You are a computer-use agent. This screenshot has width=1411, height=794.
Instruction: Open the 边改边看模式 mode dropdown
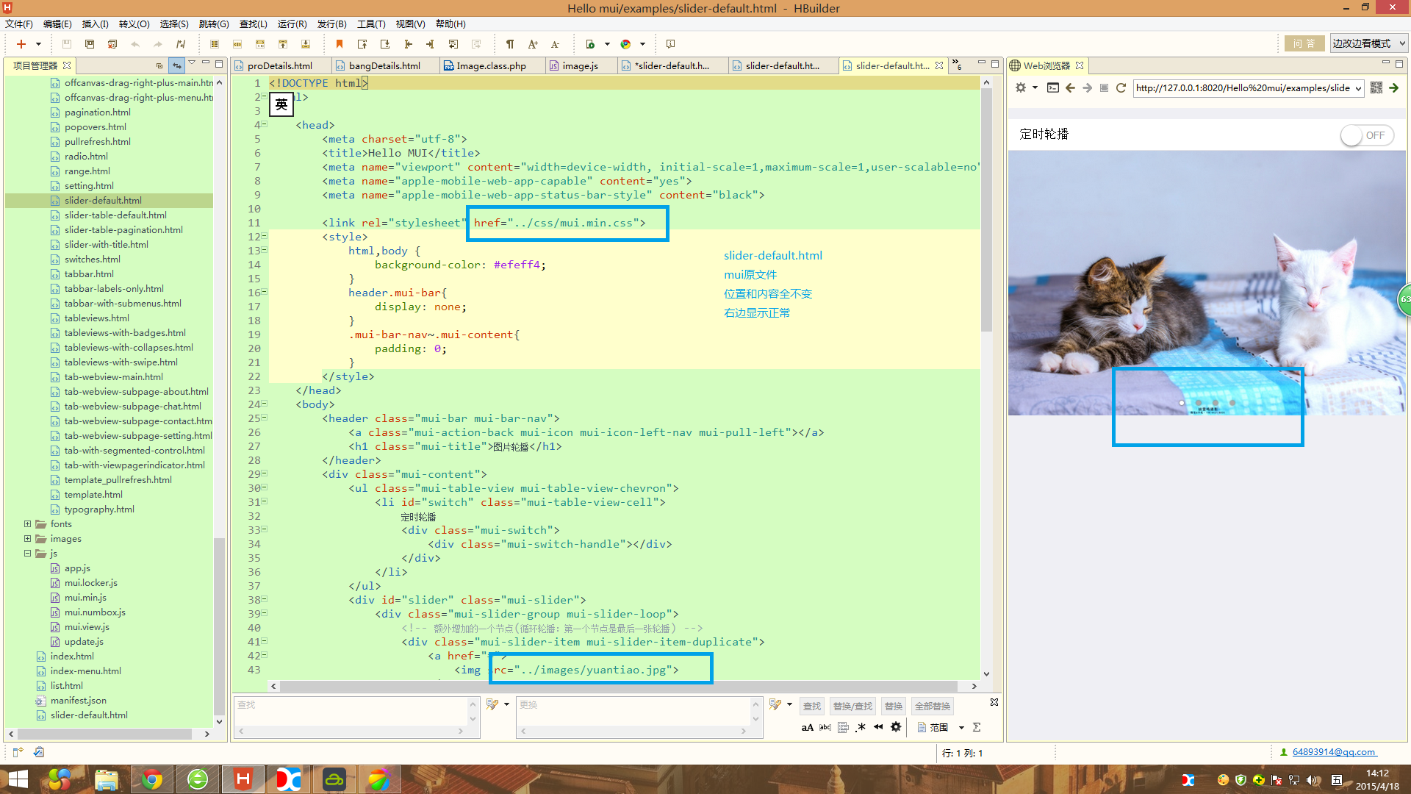pyautogui.click(x=1368, y=43)
